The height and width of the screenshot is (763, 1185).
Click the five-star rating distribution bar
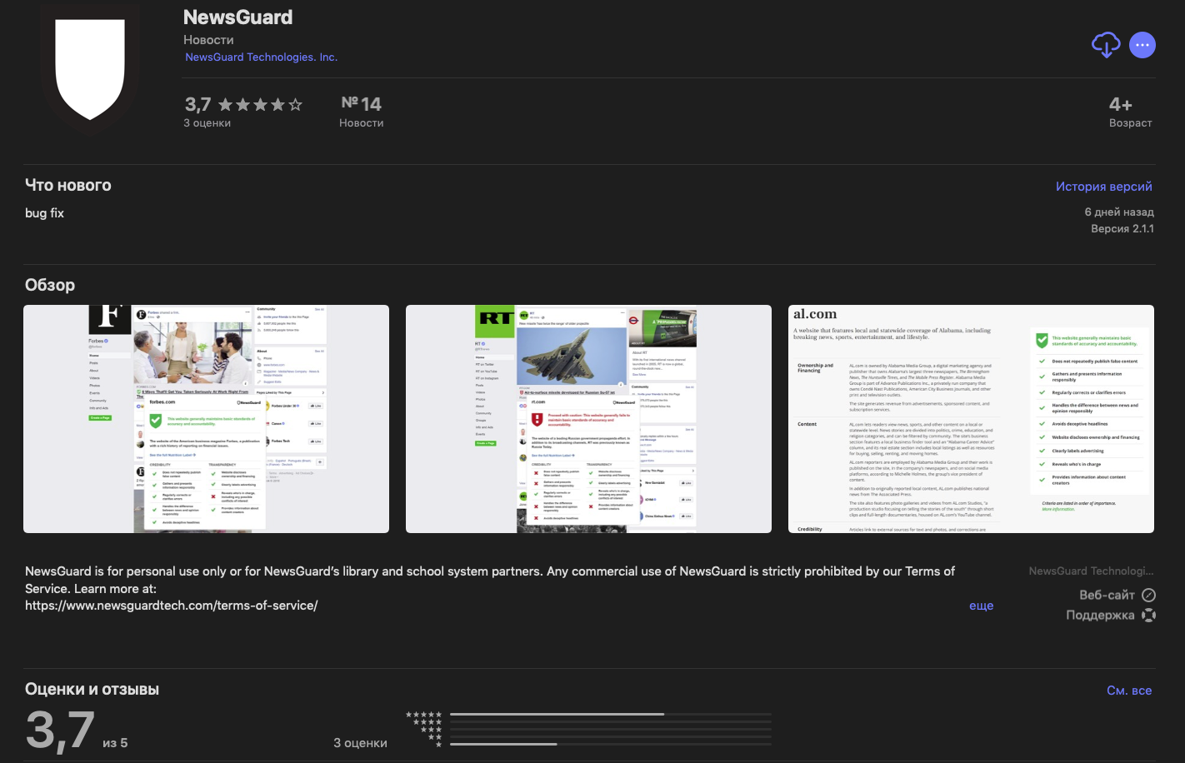click(611, 715)
